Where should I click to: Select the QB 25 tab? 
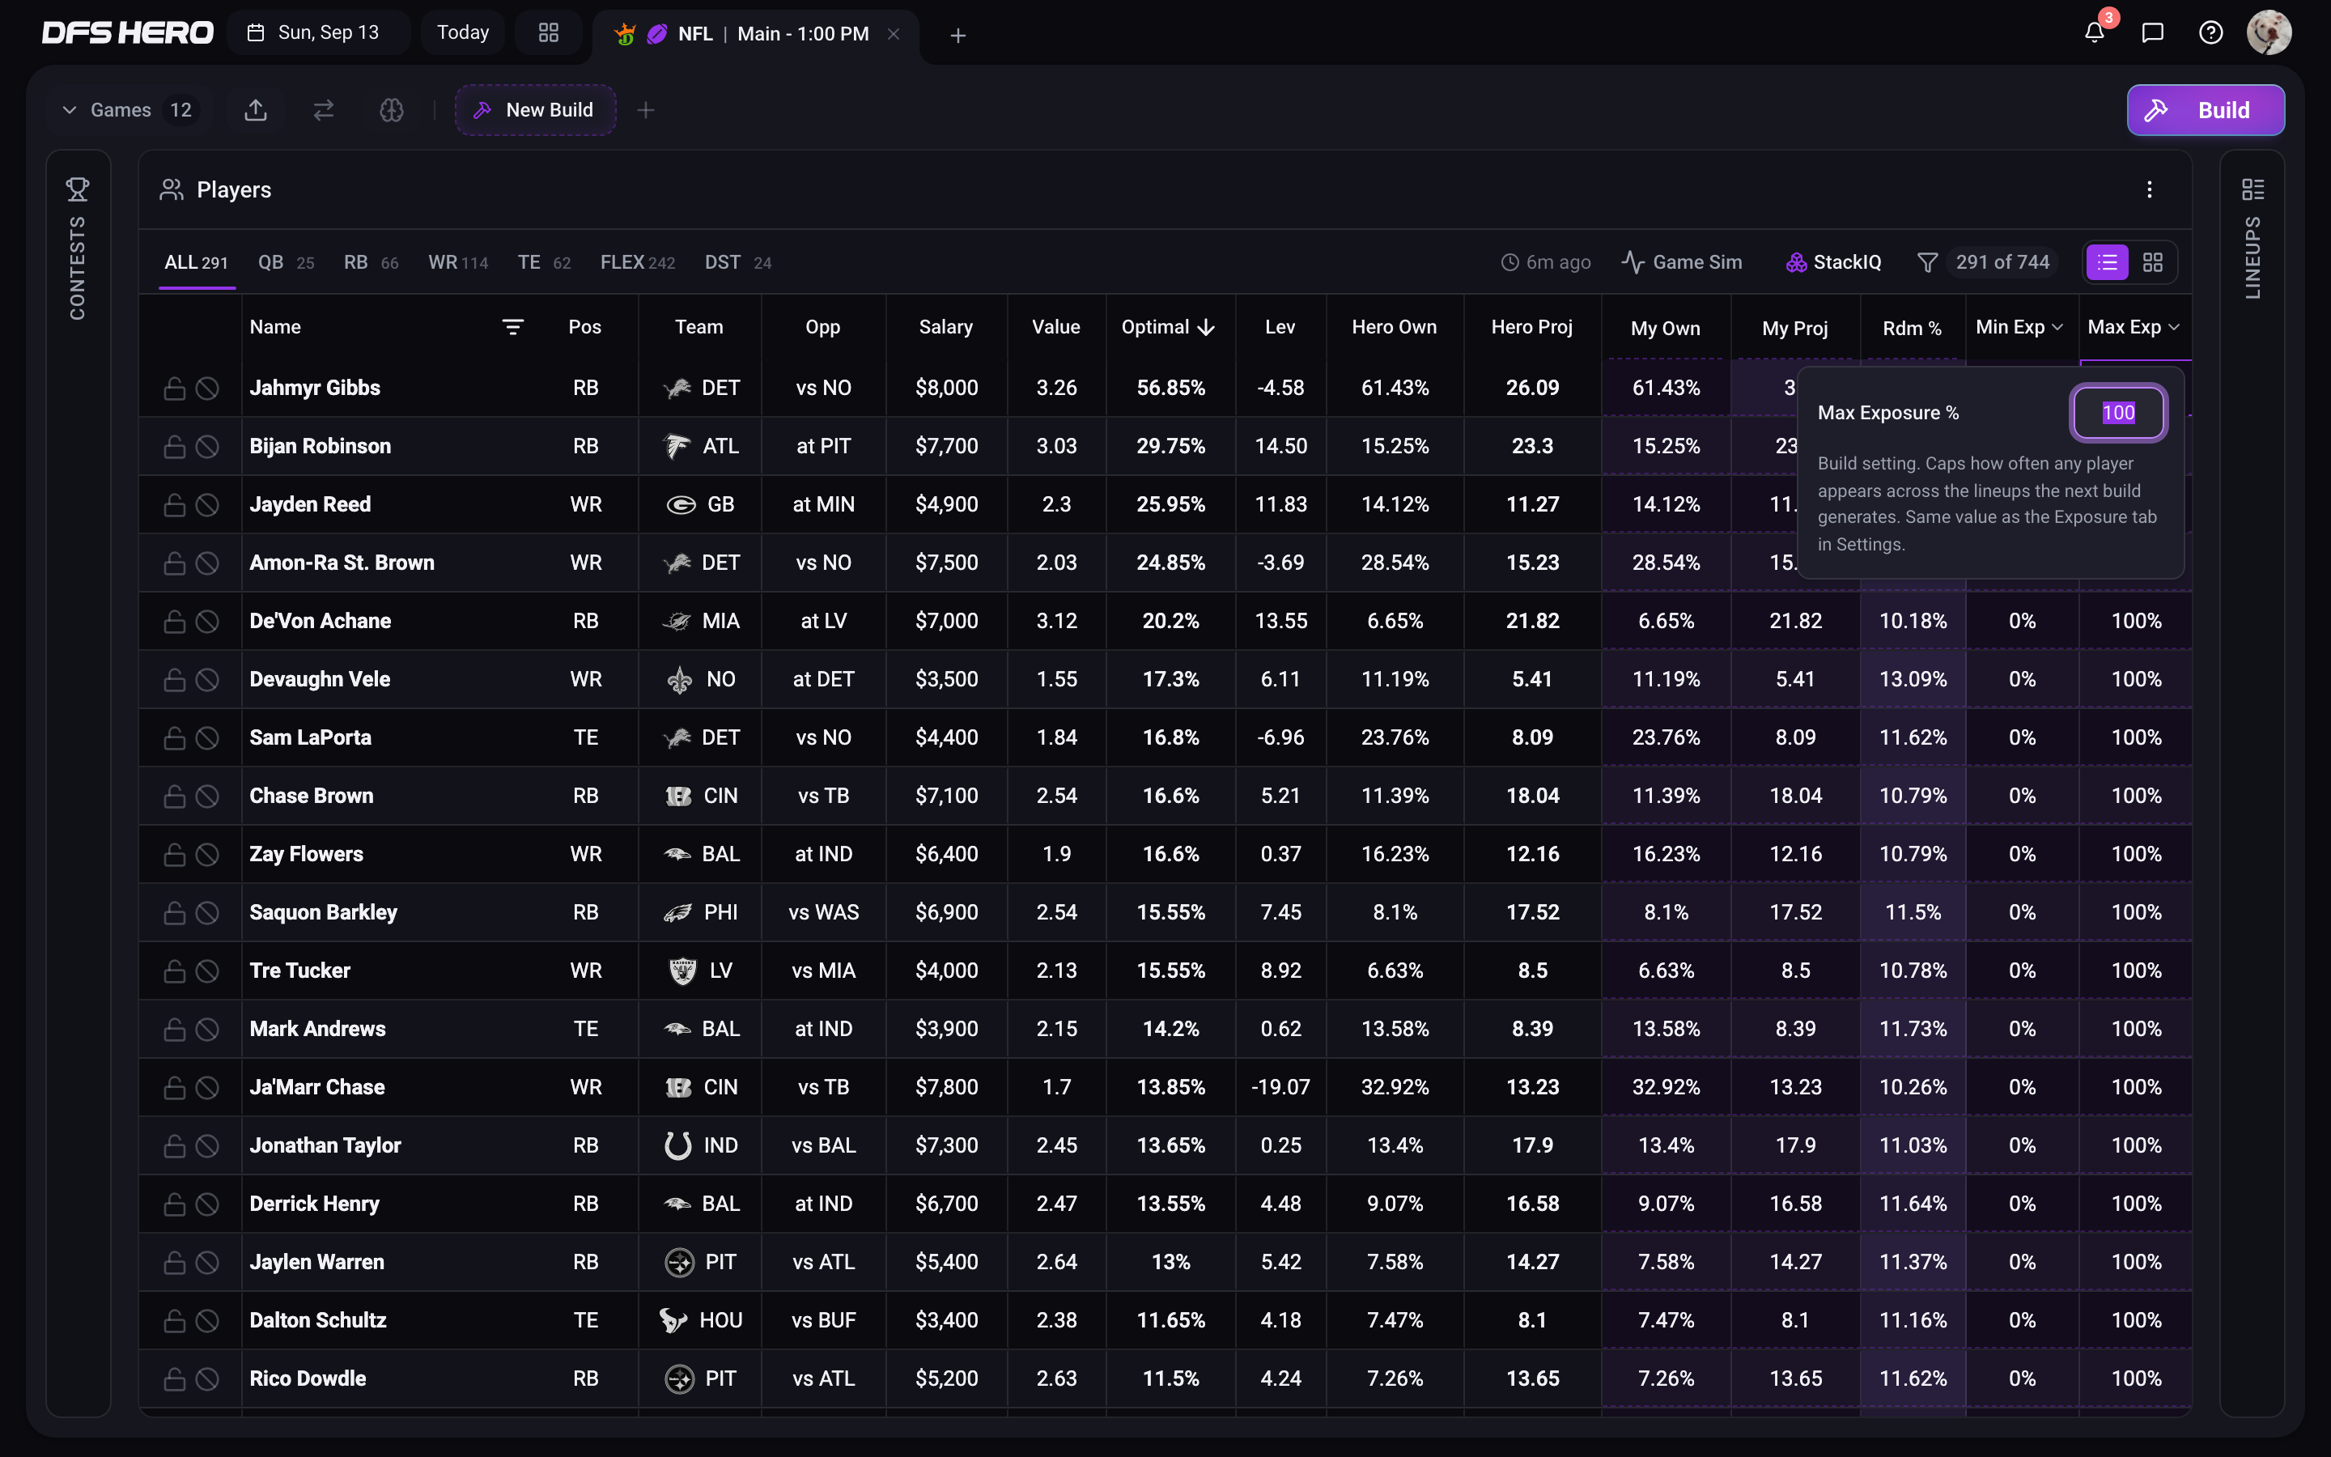tap(286, 262)
